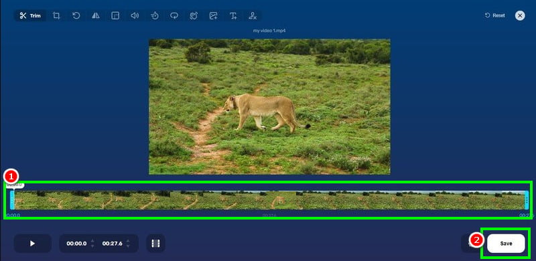Screen dimensions: 536x261
Task: Close the video editor
Action: (520, 15)
